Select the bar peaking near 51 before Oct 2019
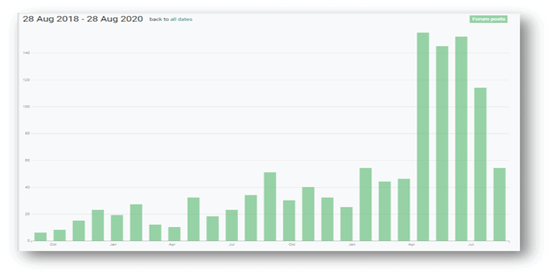 (x=270, y=206)
